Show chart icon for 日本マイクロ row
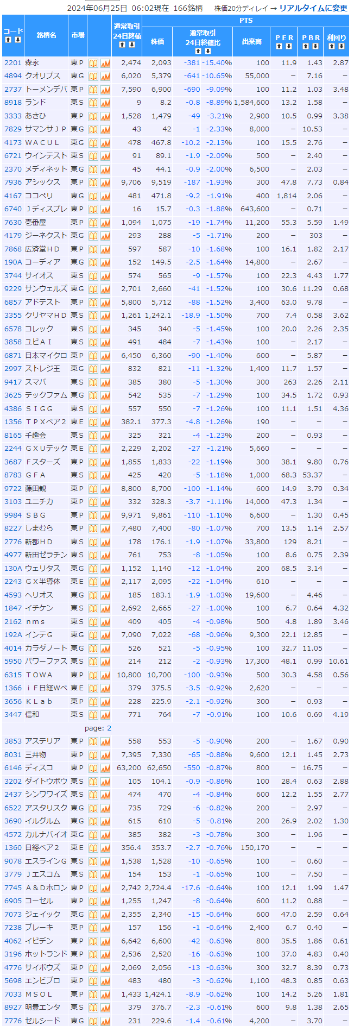This screenshot has height=1026, width=354. (x=105, y=356)
